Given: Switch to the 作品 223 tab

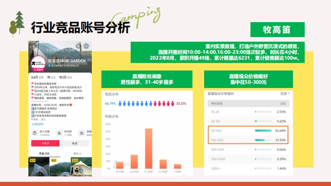Looking at the screenshot, I should click(x=44, y=153).
